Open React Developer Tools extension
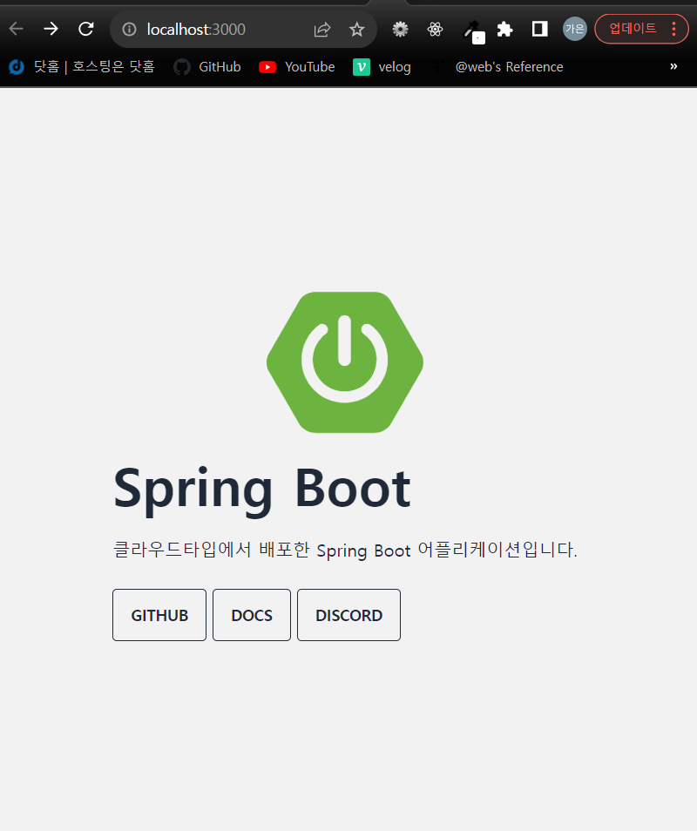Image resolution: width=697 pixels, height=831 pixels. [x=435, y=29]
